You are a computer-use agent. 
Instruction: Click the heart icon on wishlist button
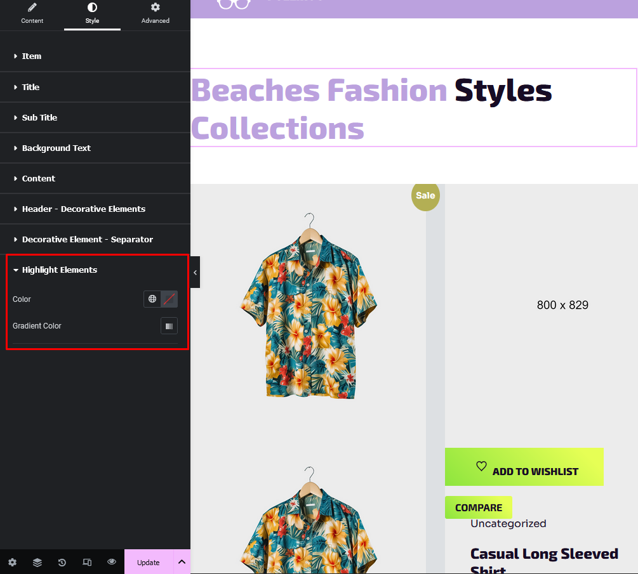tap(481, 466)
